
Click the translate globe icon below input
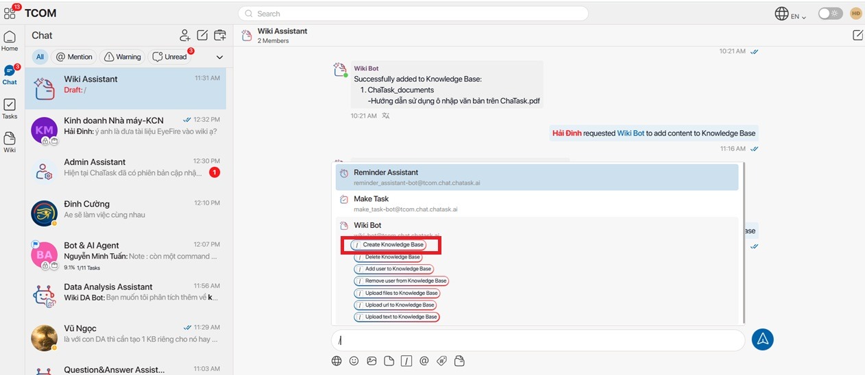pyautogui.click(x=337, y=361)
